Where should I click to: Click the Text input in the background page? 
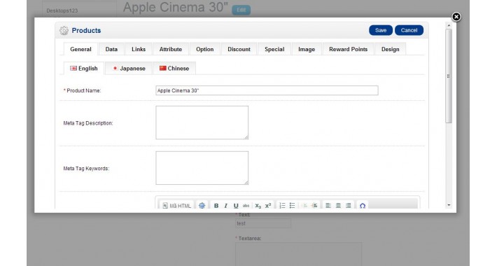click(263, 223)
